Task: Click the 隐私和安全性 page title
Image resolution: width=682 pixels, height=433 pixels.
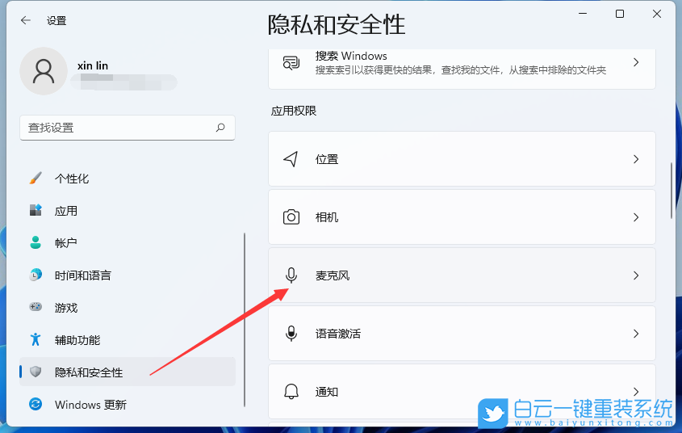Action: click(337, 24)
